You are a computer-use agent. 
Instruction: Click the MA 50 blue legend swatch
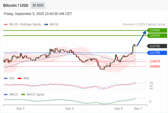(x=46, y=25)
